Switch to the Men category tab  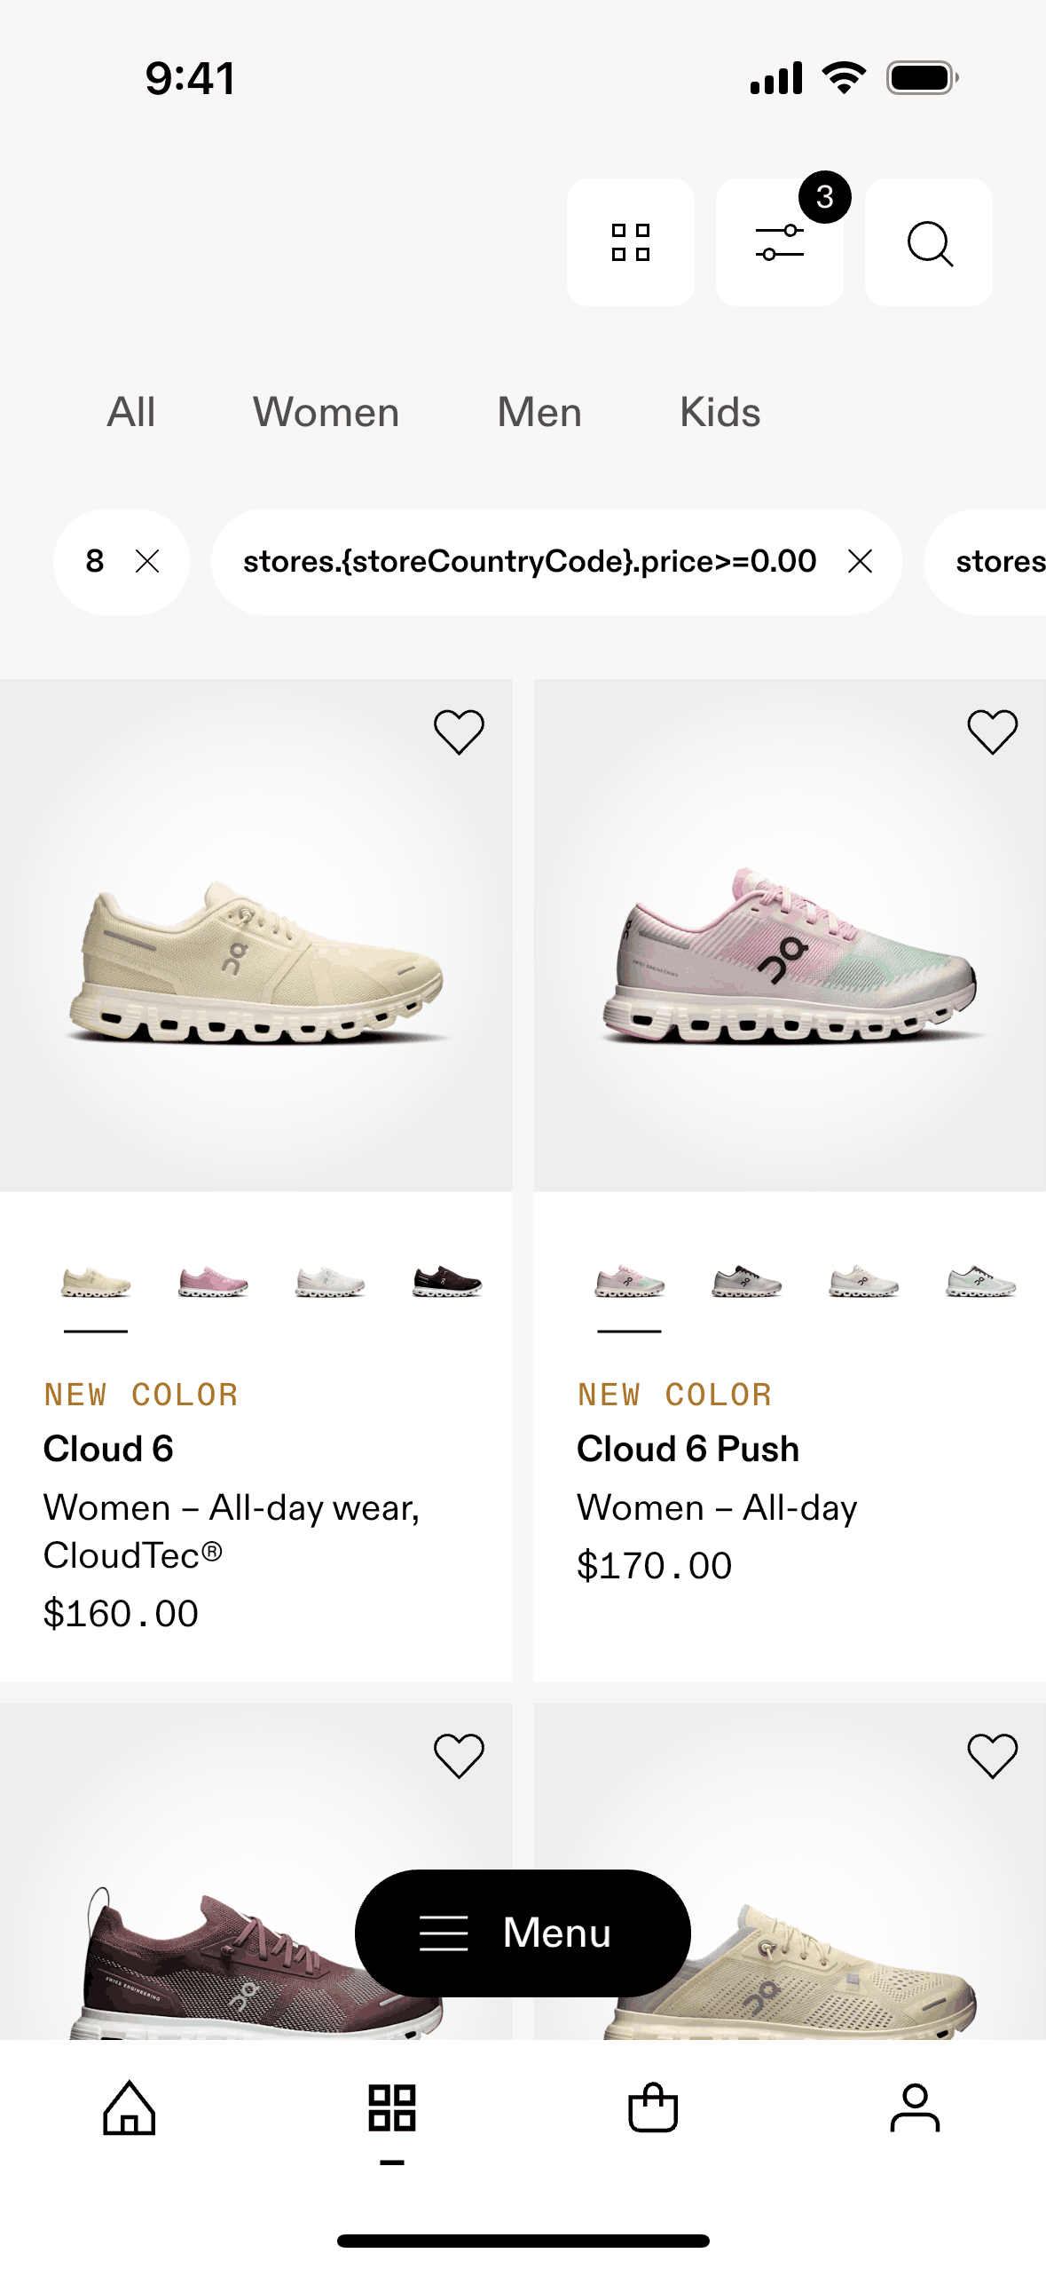[x=539, y=413]
